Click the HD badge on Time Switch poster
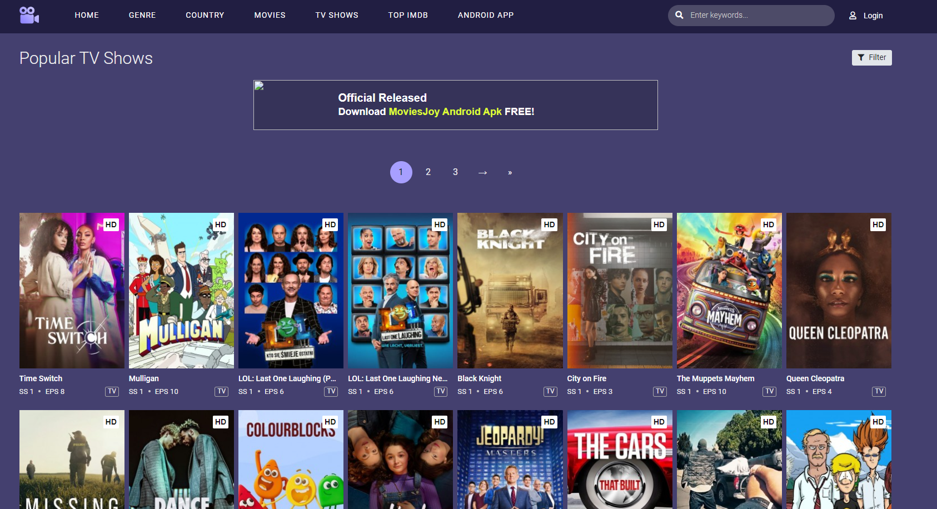The height and width of the screenshot is (509, 937). 111,224
